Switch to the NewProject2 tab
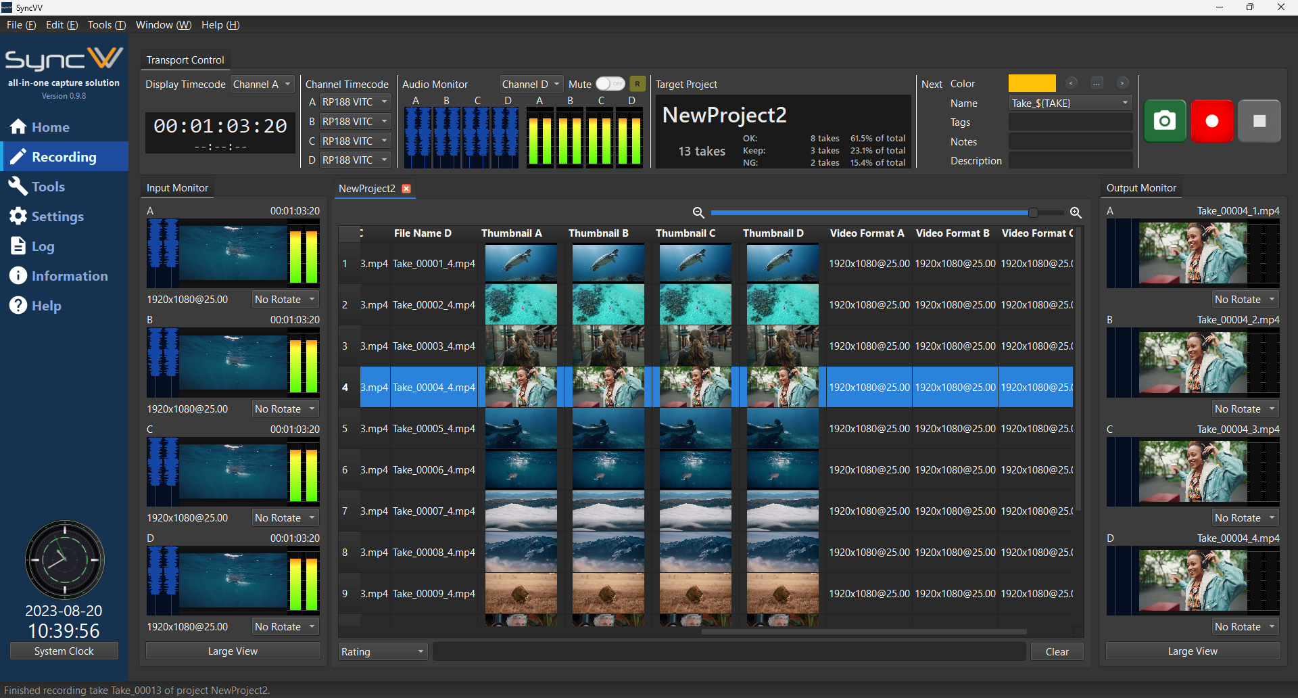Image resolution: width=1298 pixels, height=698 pixels. pos(367,189)
